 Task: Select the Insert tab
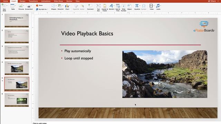click(14, 1)
